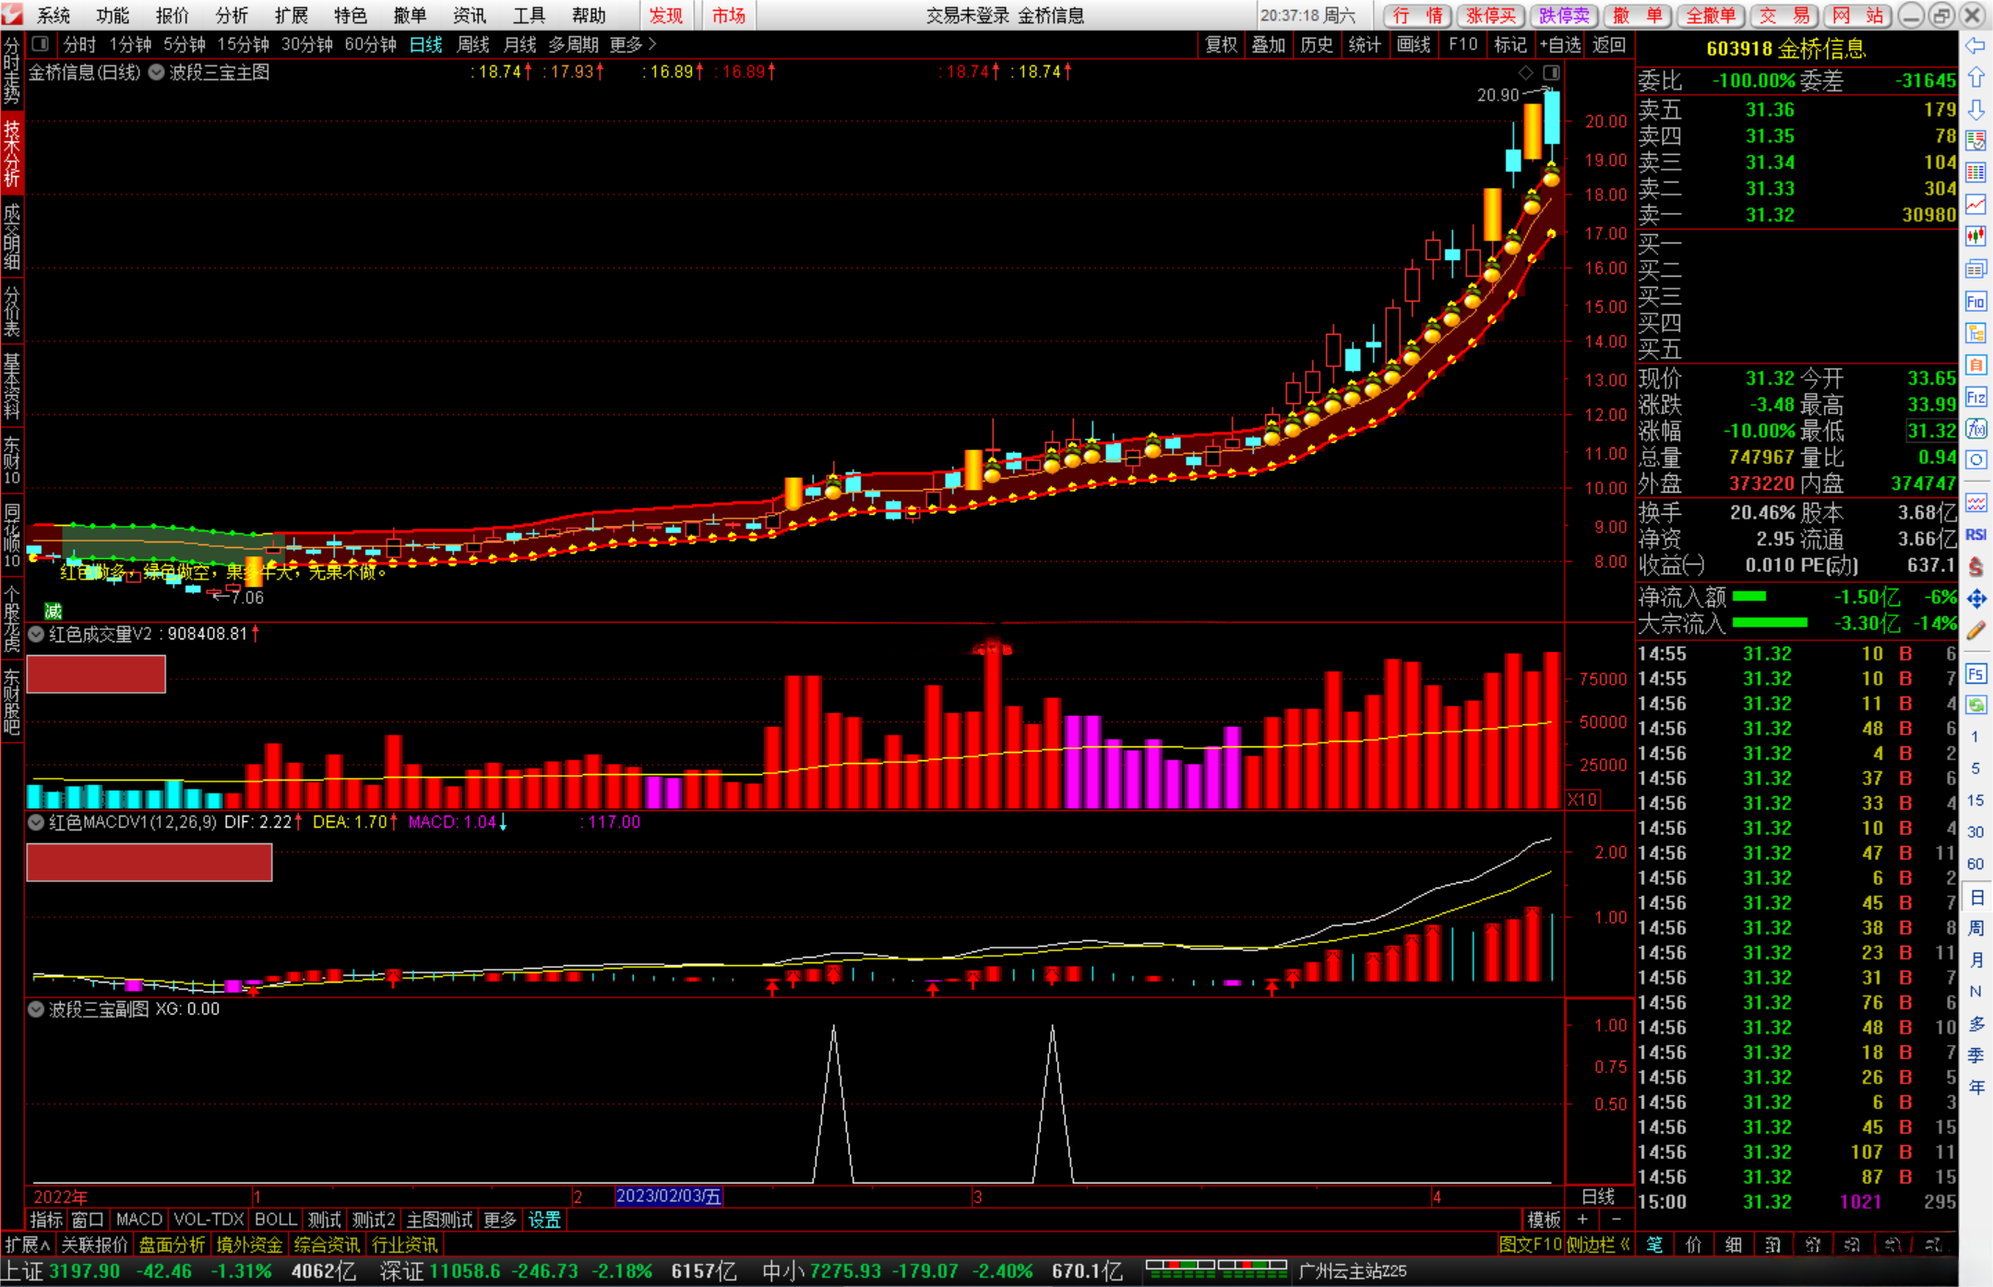1993x1287 pixels.
Task: Click red swatch box in MACD panel
Action: coord(149,863)
